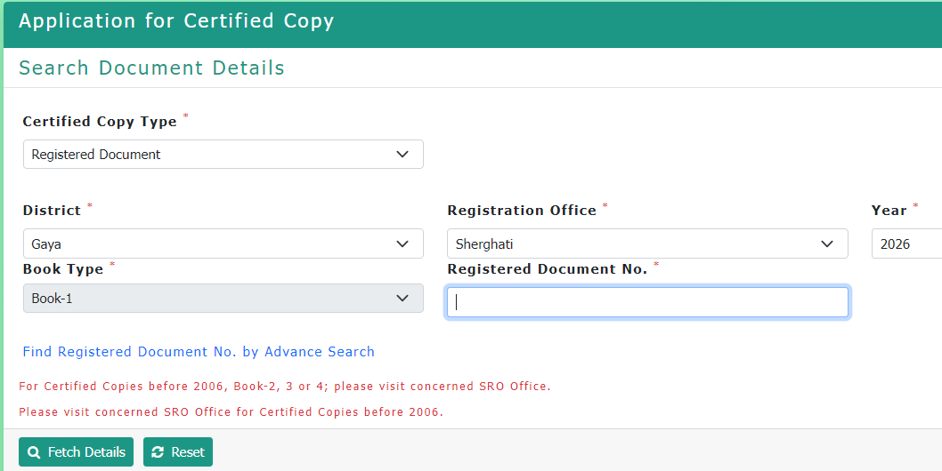Open the Registration Office dropdown showing Sherghati
The width and height of the screenshot is (942, 471).
[647, 243]
